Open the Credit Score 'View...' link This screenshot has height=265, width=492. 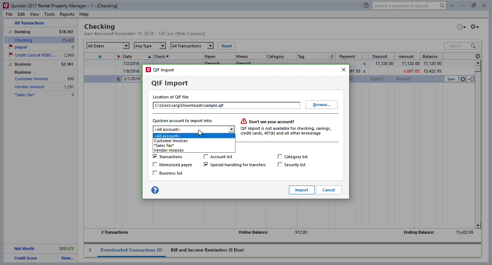tap(67, 258)
